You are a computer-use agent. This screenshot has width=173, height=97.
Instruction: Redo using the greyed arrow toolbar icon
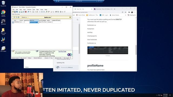tap(30, 12)
